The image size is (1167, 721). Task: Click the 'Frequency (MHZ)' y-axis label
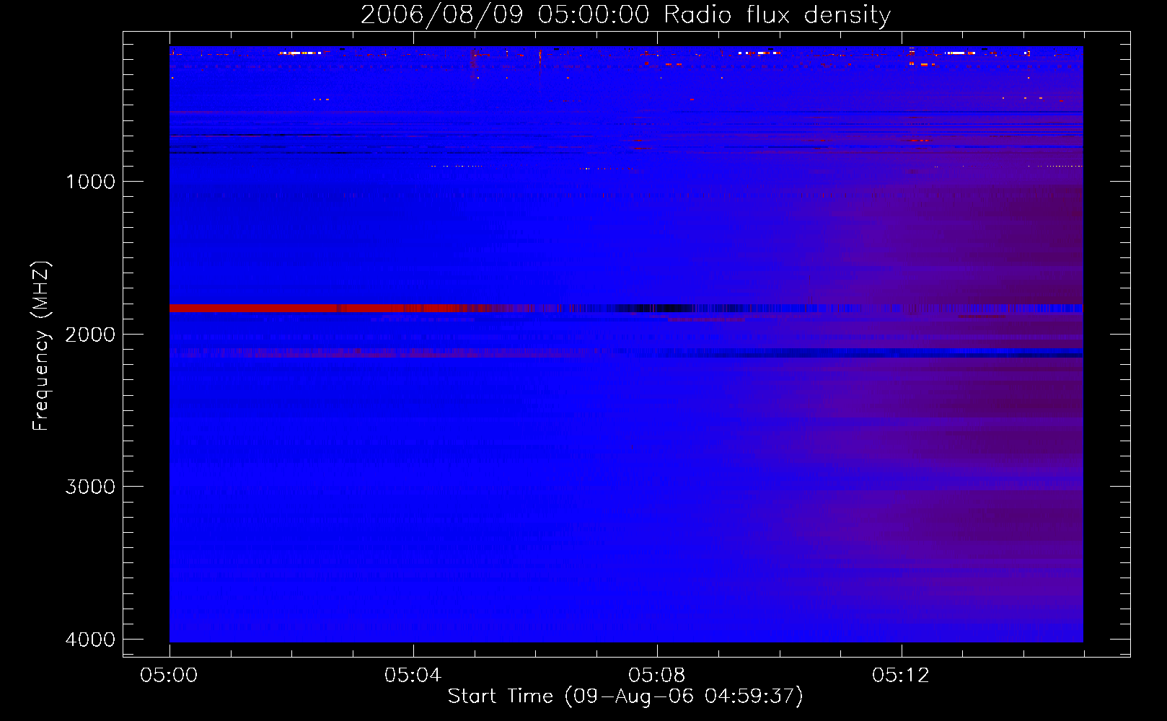click(41, 346)
